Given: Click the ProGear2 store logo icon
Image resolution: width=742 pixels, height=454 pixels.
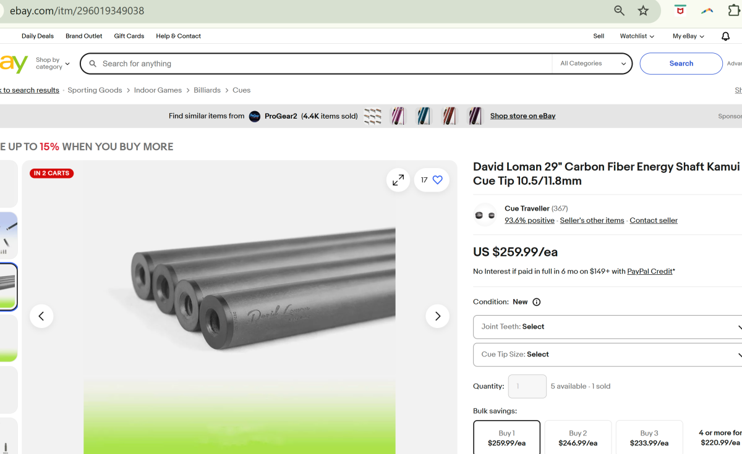Looking at the screenshot, I should coord(255,116).
